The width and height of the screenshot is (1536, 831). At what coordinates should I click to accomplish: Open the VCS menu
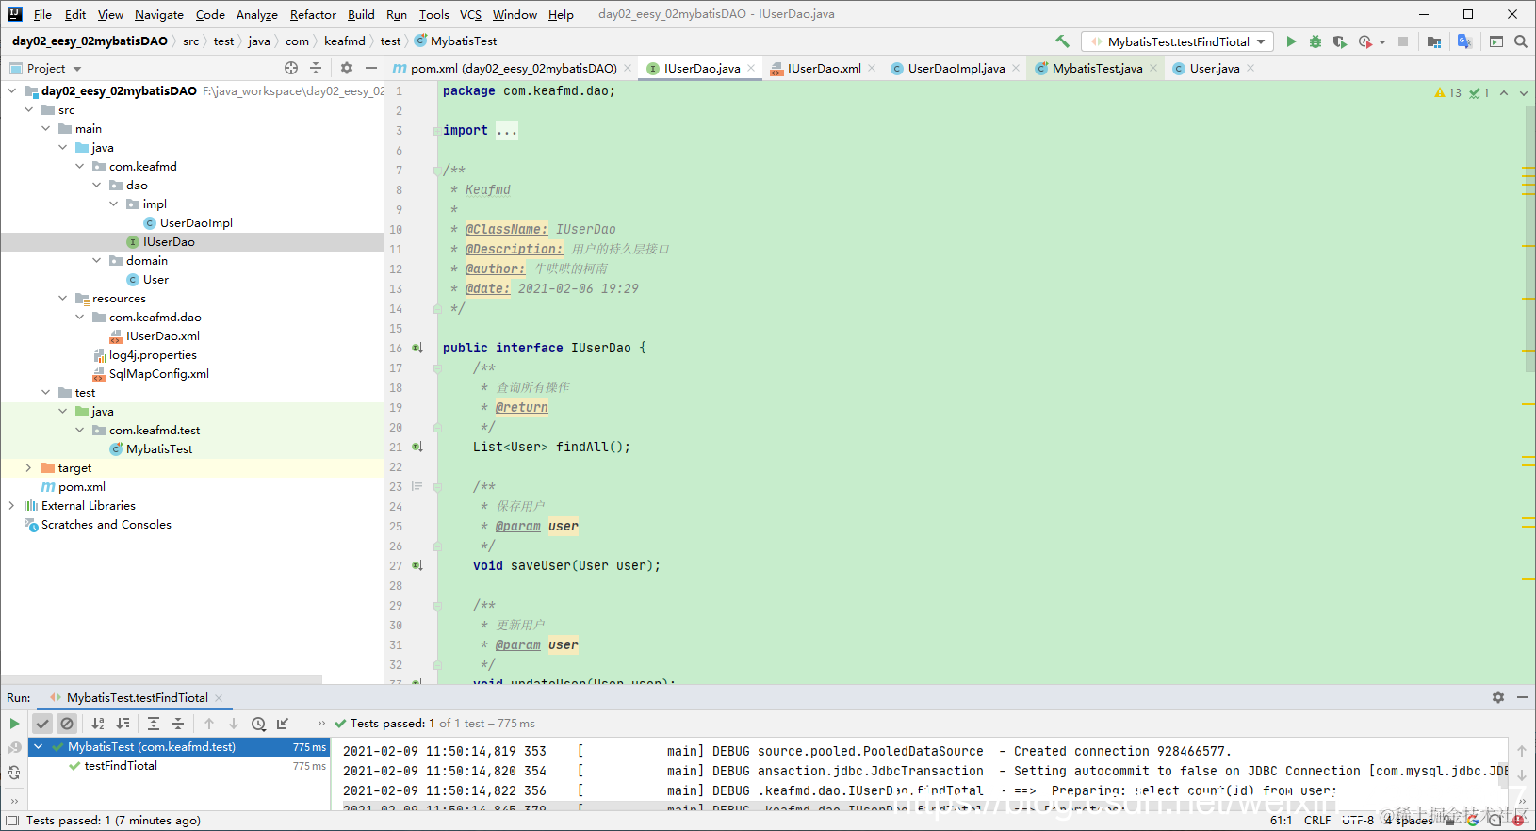pyautogui.click(x=470, y=14)
